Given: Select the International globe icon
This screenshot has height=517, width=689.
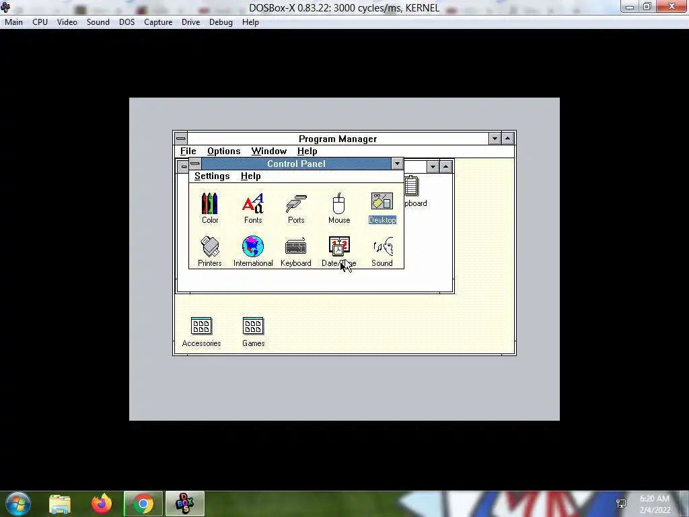Looking at the screenshot, I should 253,252.
